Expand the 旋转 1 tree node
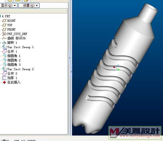 point(0,43)
